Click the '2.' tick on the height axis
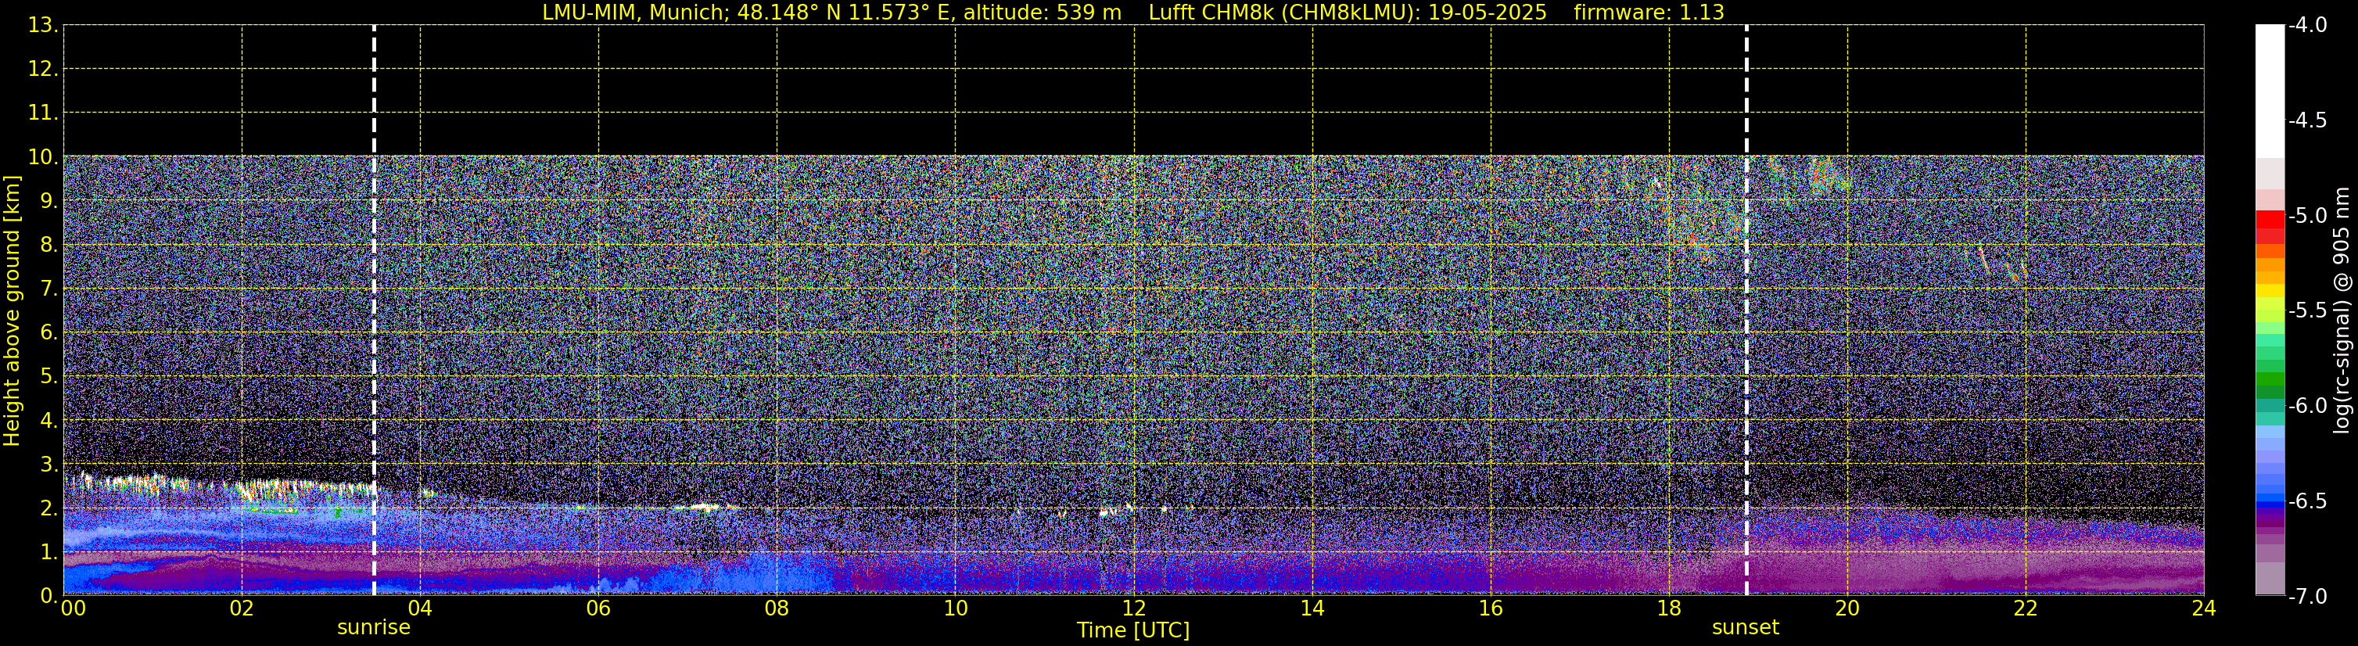This screenshot has width=2358, height=646. coord(48,509)
